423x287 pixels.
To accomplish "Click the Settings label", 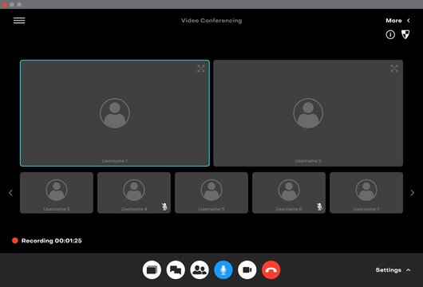I will 388,270.
